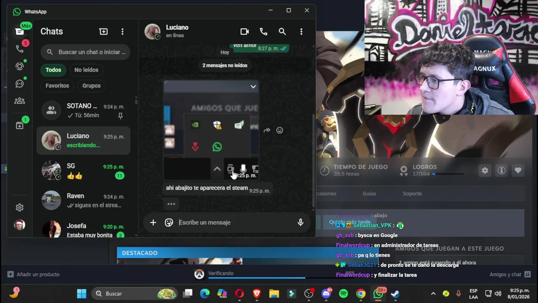The image size is (538, 303).
Task: Open the Soporte tab in Steam
Action: pos(412,194)
